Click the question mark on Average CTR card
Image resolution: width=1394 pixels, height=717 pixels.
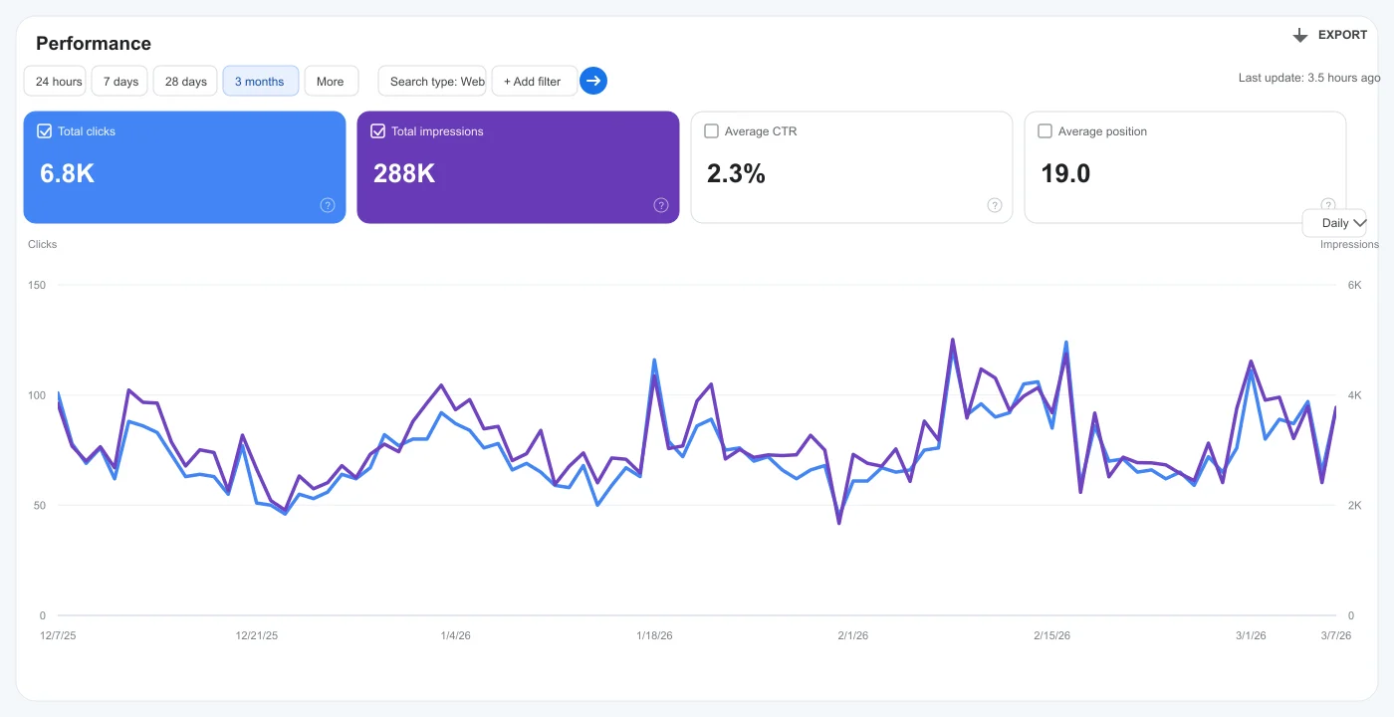point(994,205)
